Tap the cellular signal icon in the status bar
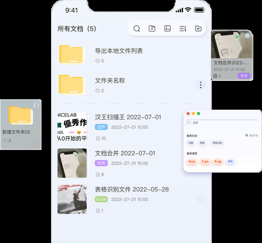 coord(179,10)
